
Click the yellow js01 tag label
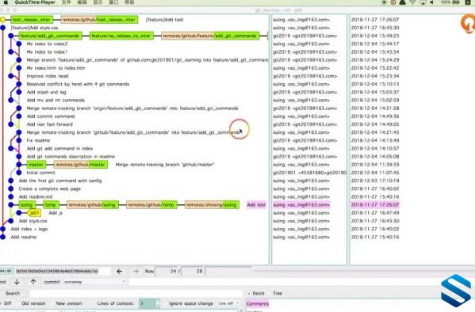(x=35, y=213)
